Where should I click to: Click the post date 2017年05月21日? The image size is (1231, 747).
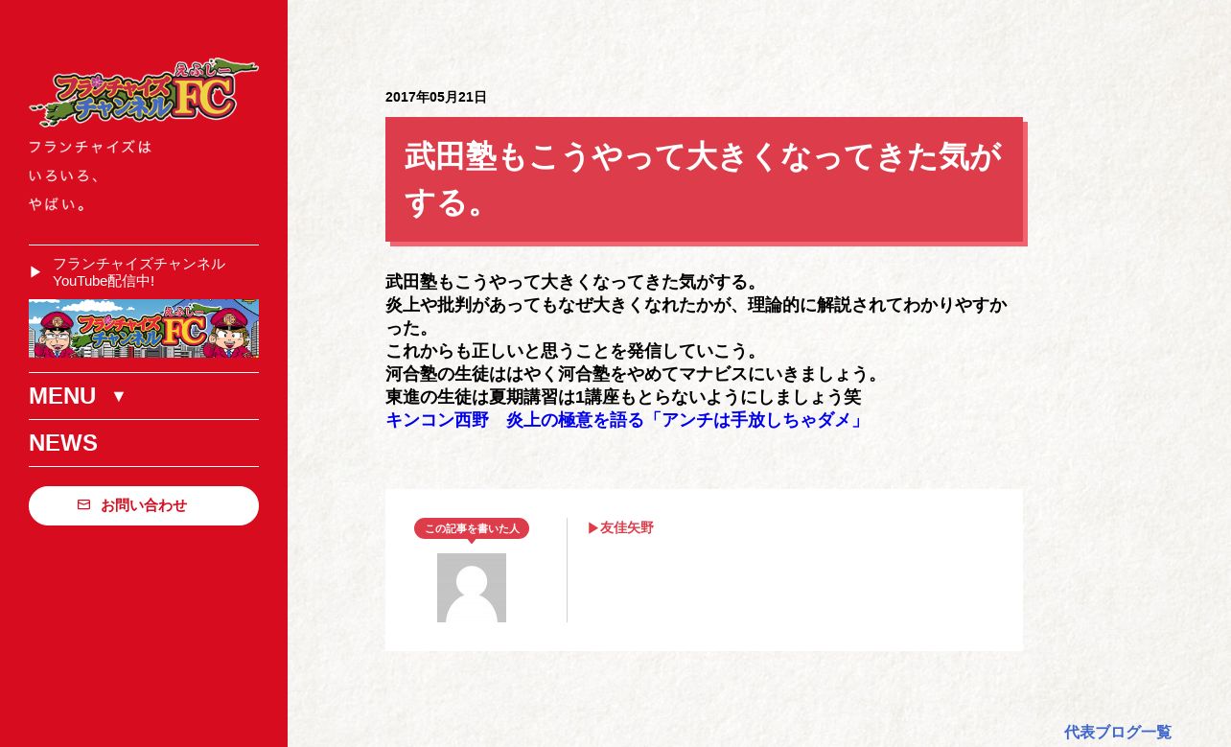pos(436,97)
